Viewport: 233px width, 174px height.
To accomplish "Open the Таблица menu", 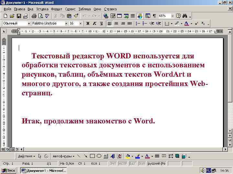I will click(x=84, y=9).
